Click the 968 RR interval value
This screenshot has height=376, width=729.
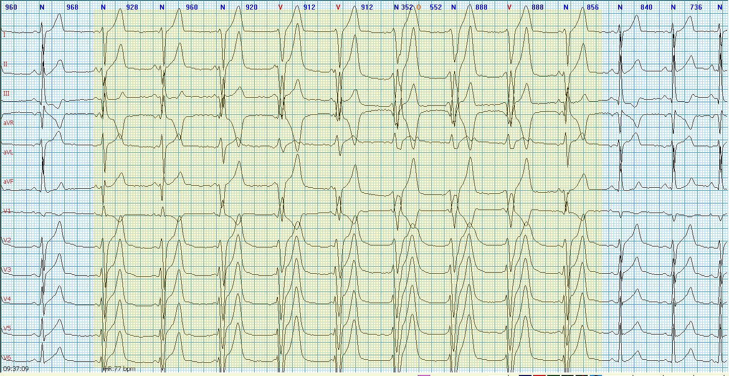[x=72, y=7]
